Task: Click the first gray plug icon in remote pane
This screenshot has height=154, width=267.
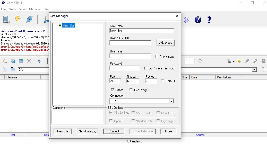Action: click(x=247, y=61)
